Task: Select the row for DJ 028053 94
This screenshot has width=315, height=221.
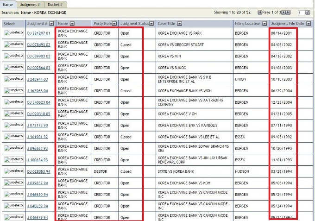Action: click(13, 171)
